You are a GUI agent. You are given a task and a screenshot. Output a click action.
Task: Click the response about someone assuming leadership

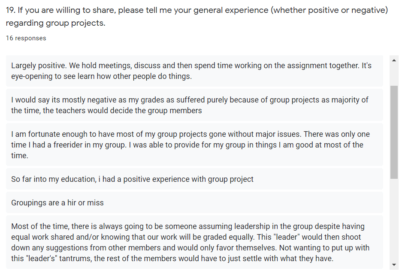pos(194,242)
